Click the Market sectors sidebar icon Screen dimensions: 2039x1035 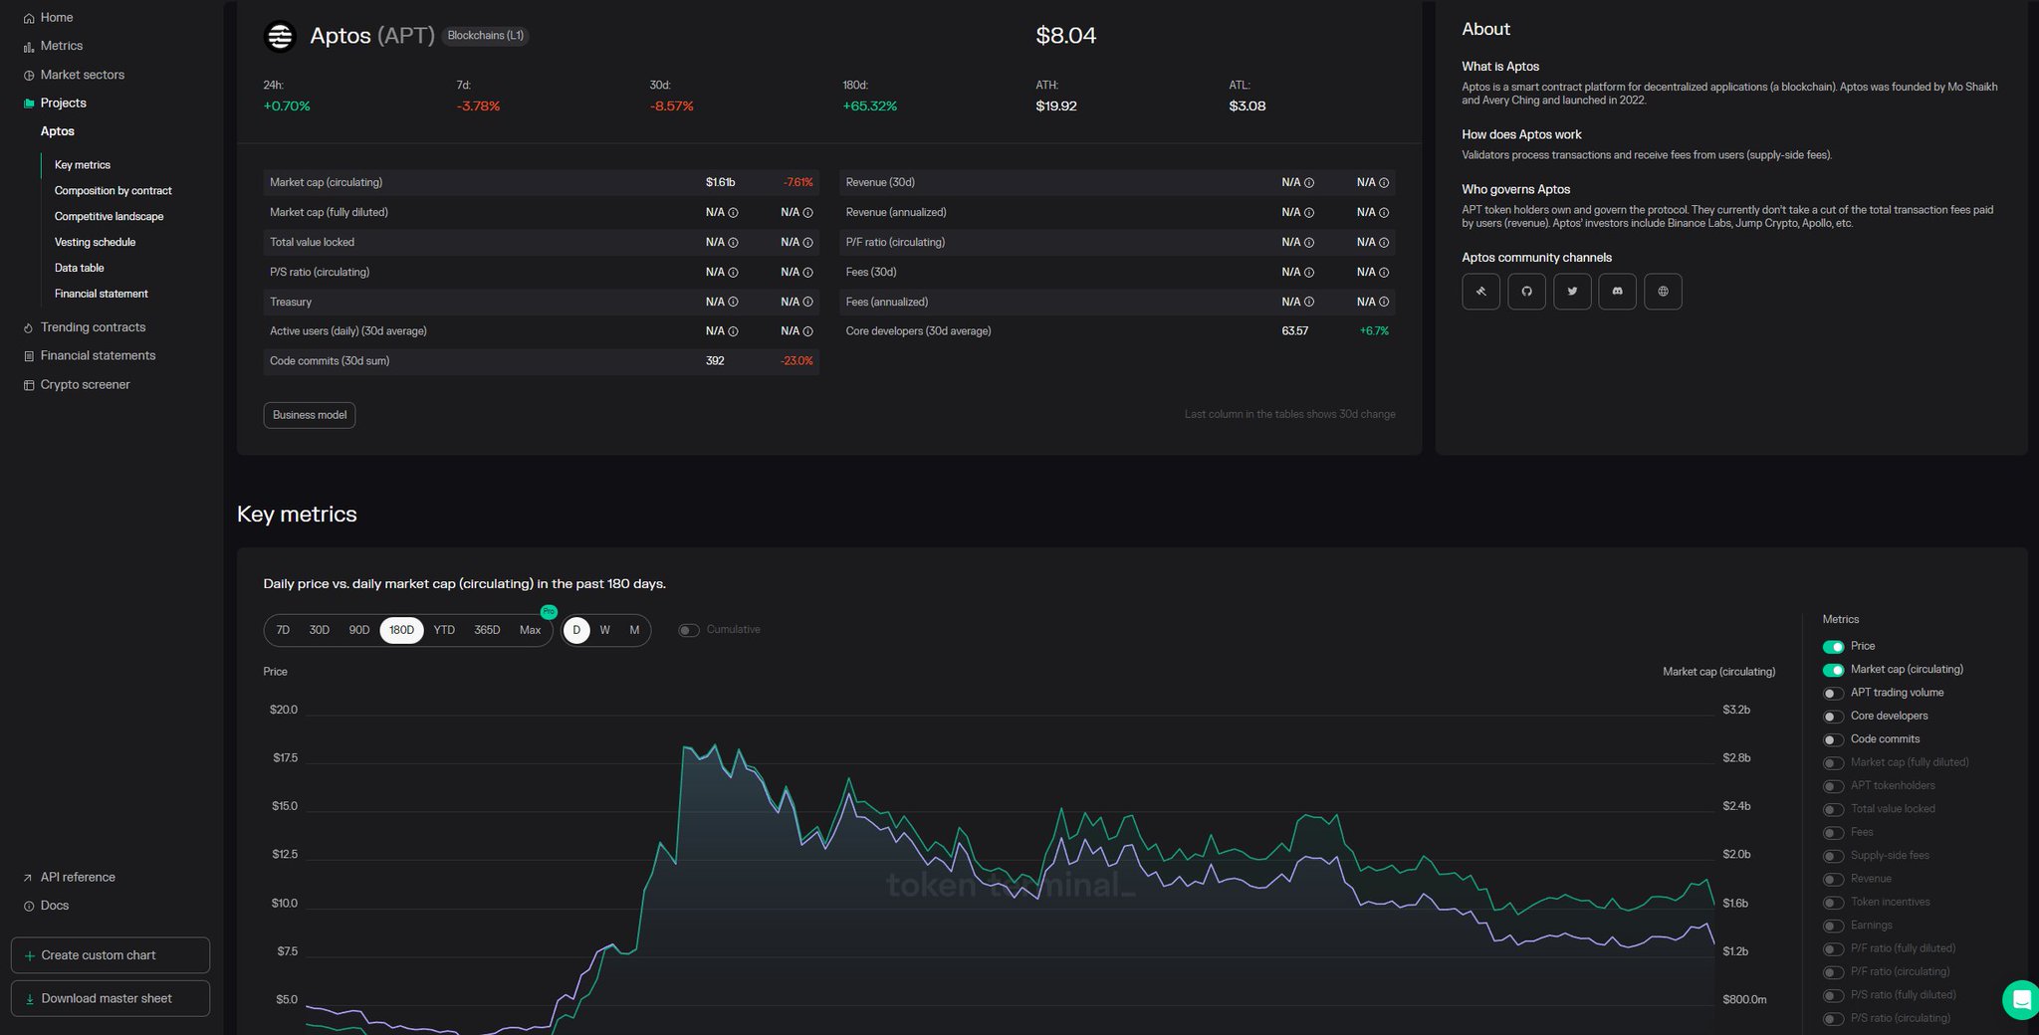coord(29,76)
